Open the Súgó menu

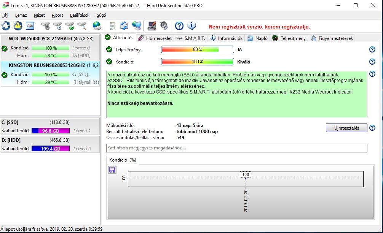click(x=101, y=15)
